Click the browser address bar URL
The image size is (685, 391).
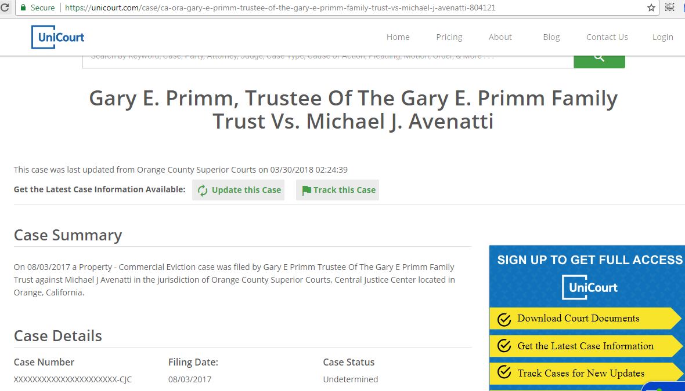(280, 8)
